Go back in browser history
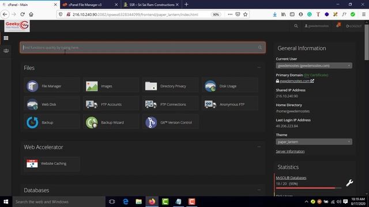 (x=5, y=14)
